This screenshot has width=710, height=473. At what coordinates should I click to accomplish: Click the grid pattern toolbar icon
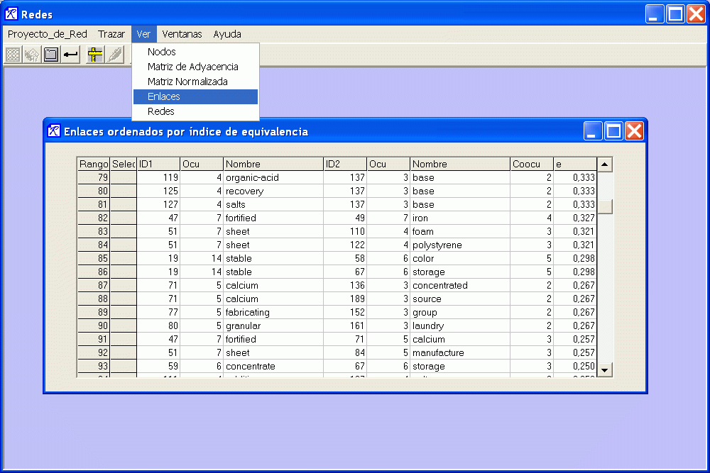(x=13, y=55)
